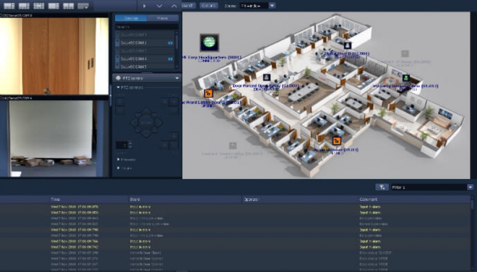Click the STOP button in the PTZ pad center

(146, 123)
